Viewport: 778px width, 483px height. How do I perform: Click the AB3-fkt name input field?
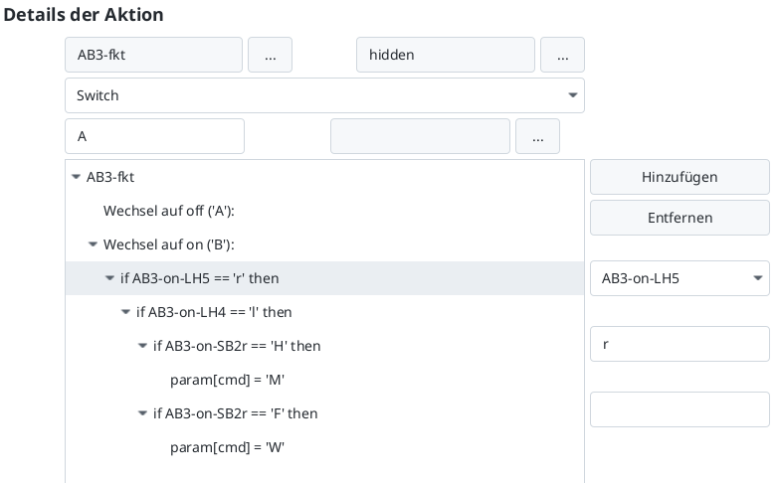point(153,56)
